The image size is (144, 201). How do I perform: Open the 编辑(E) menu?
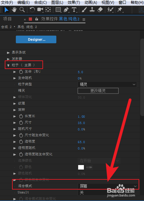point(23,3)
